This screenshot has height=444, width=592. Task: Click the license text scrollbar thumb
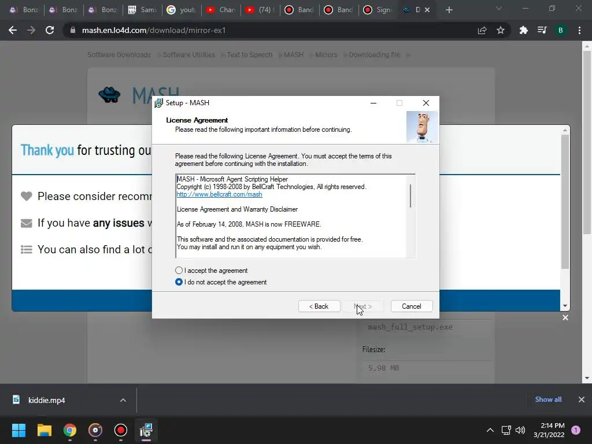click(410, 195)
